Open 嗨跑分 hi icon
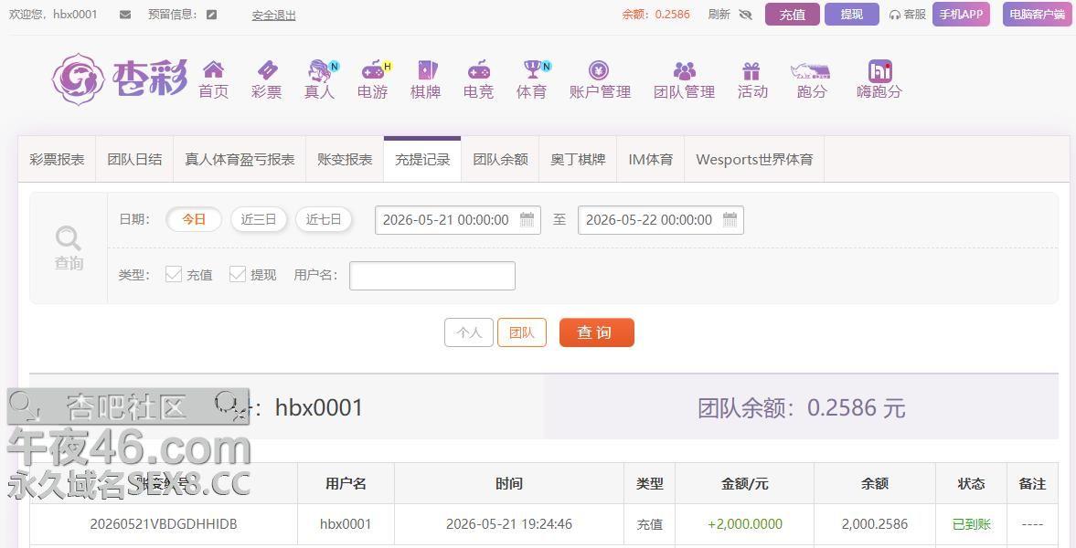Image resolution: width=1076 pixels, height=548 pixels. pos(879,70)
